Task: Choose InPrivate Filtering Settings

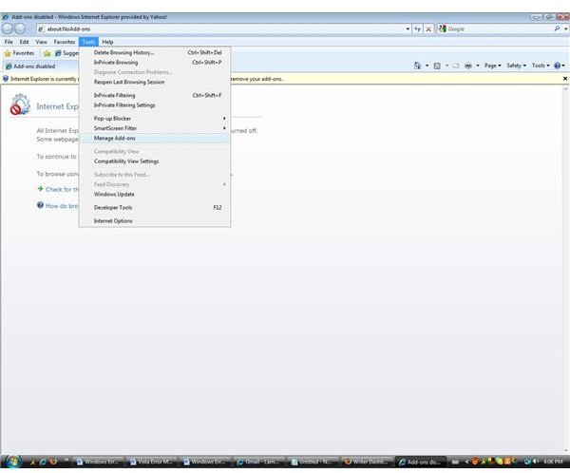Action: pyautogui.click(x=155, y=105)
